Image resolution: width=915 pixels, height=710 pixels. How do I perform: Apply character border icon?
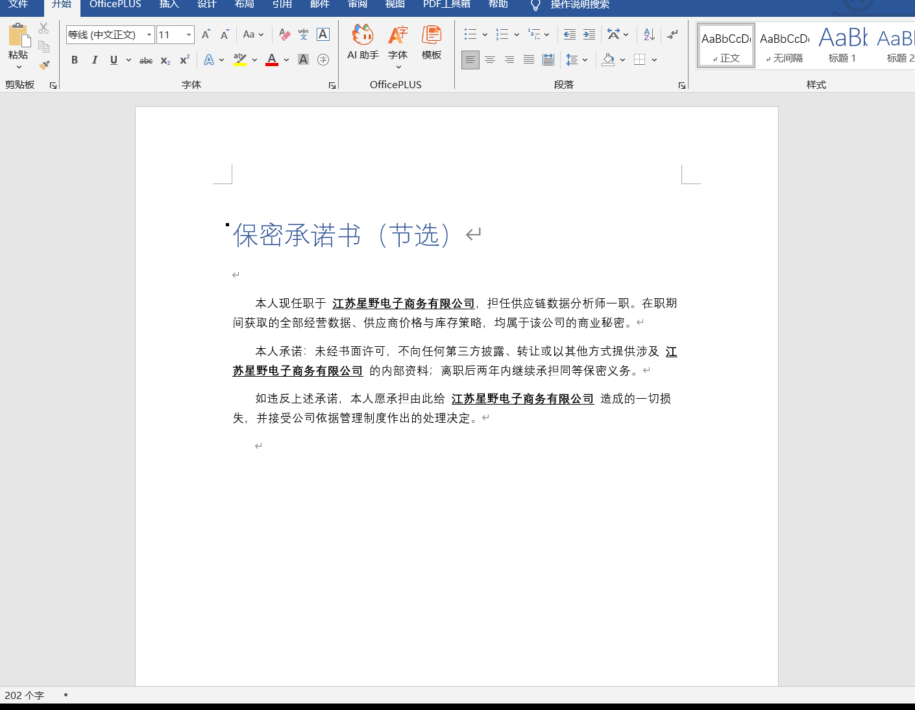coord(323,34)
